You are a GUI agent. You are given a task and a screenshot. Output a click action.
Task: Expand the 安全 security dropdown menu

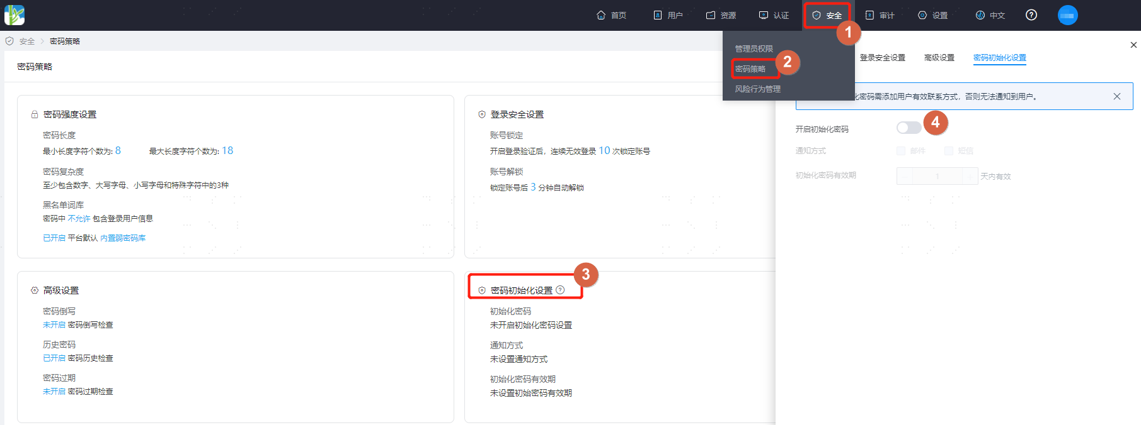click(x=827, y=15)
